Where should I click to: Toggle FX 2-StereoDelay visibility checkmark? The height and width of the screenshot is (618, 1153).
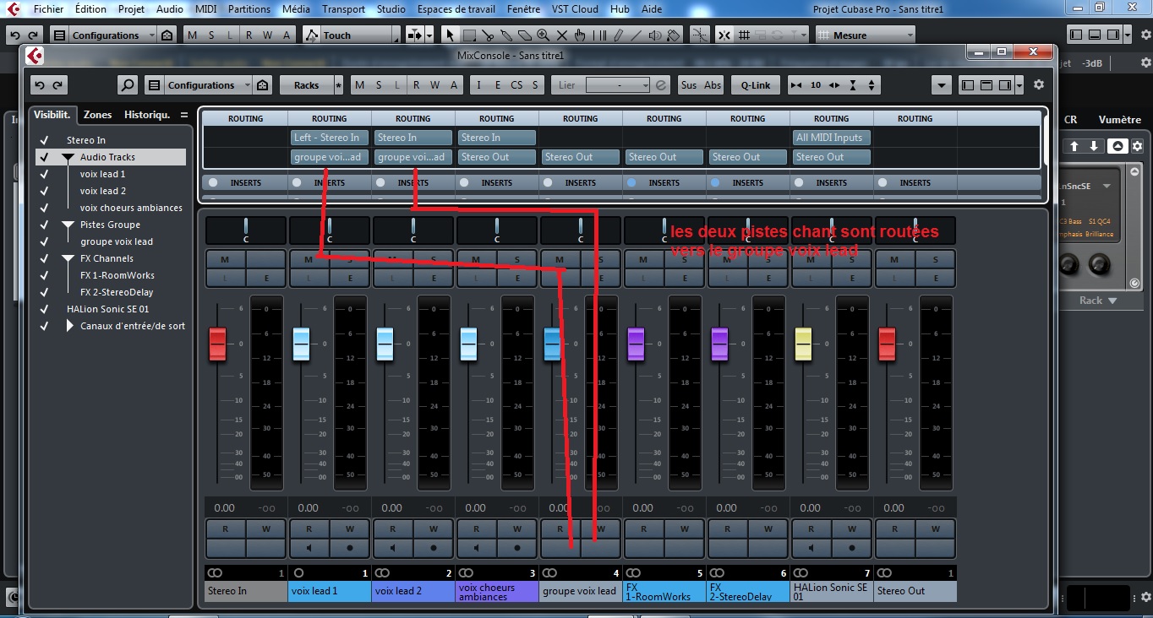coord(44,292)
